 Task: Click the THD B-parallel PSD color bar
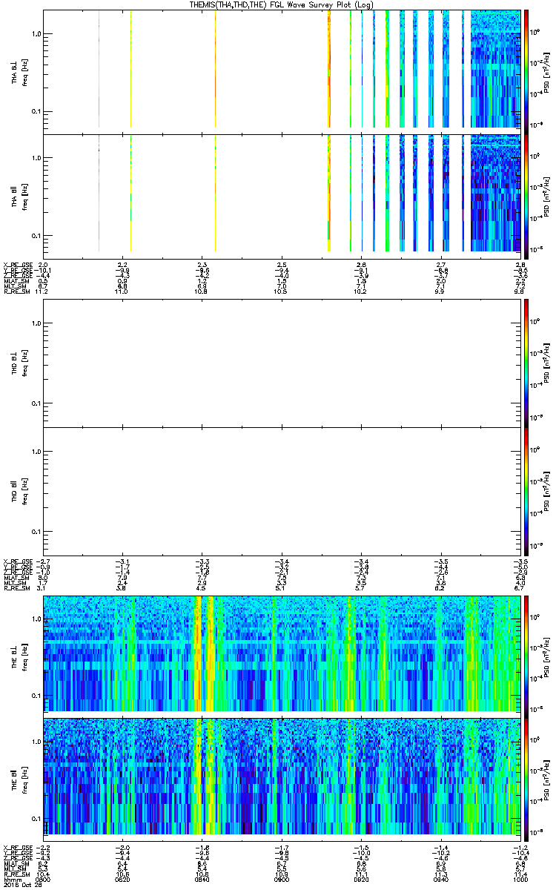(x=526, y=491)
